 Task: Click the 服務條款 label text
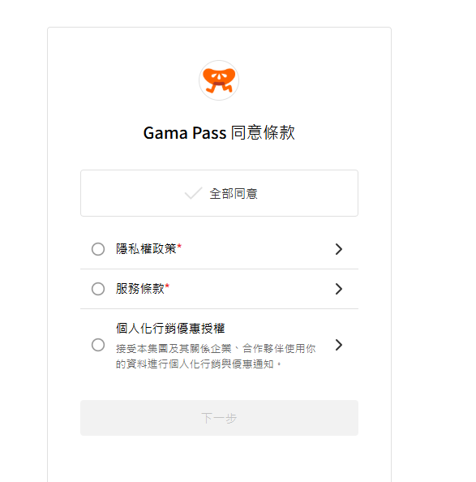[140, 289]
